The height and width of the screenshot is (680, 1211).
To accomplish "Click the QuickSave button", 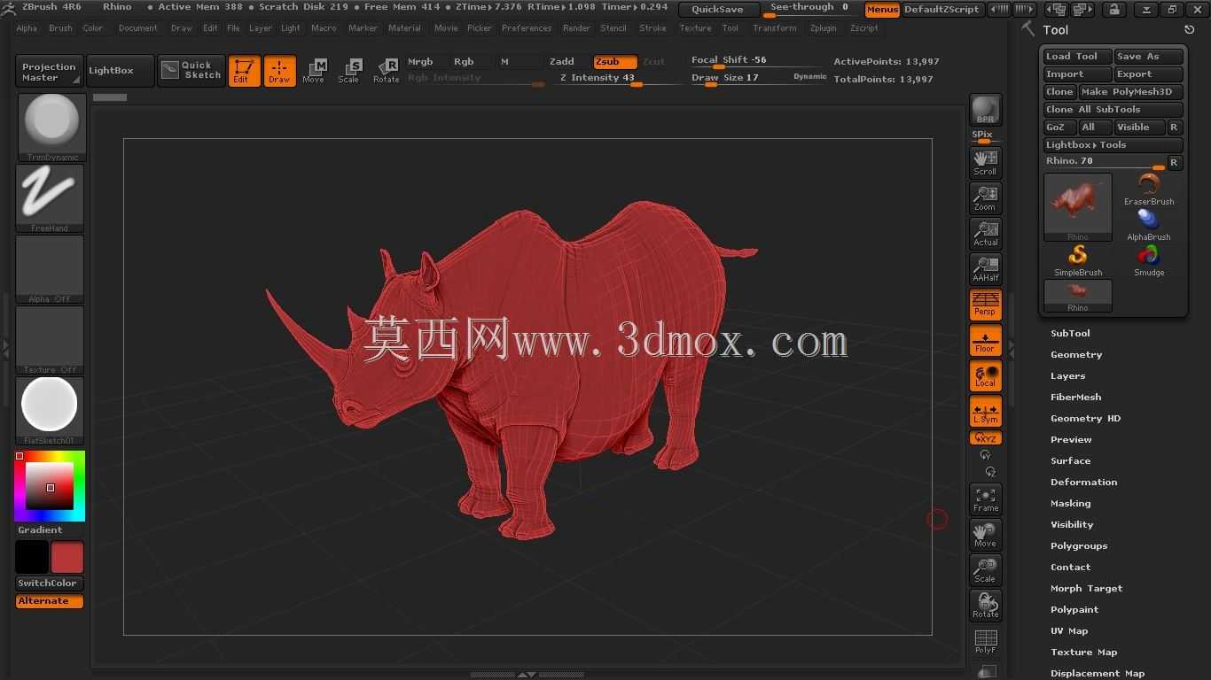I will coord(718,10).
